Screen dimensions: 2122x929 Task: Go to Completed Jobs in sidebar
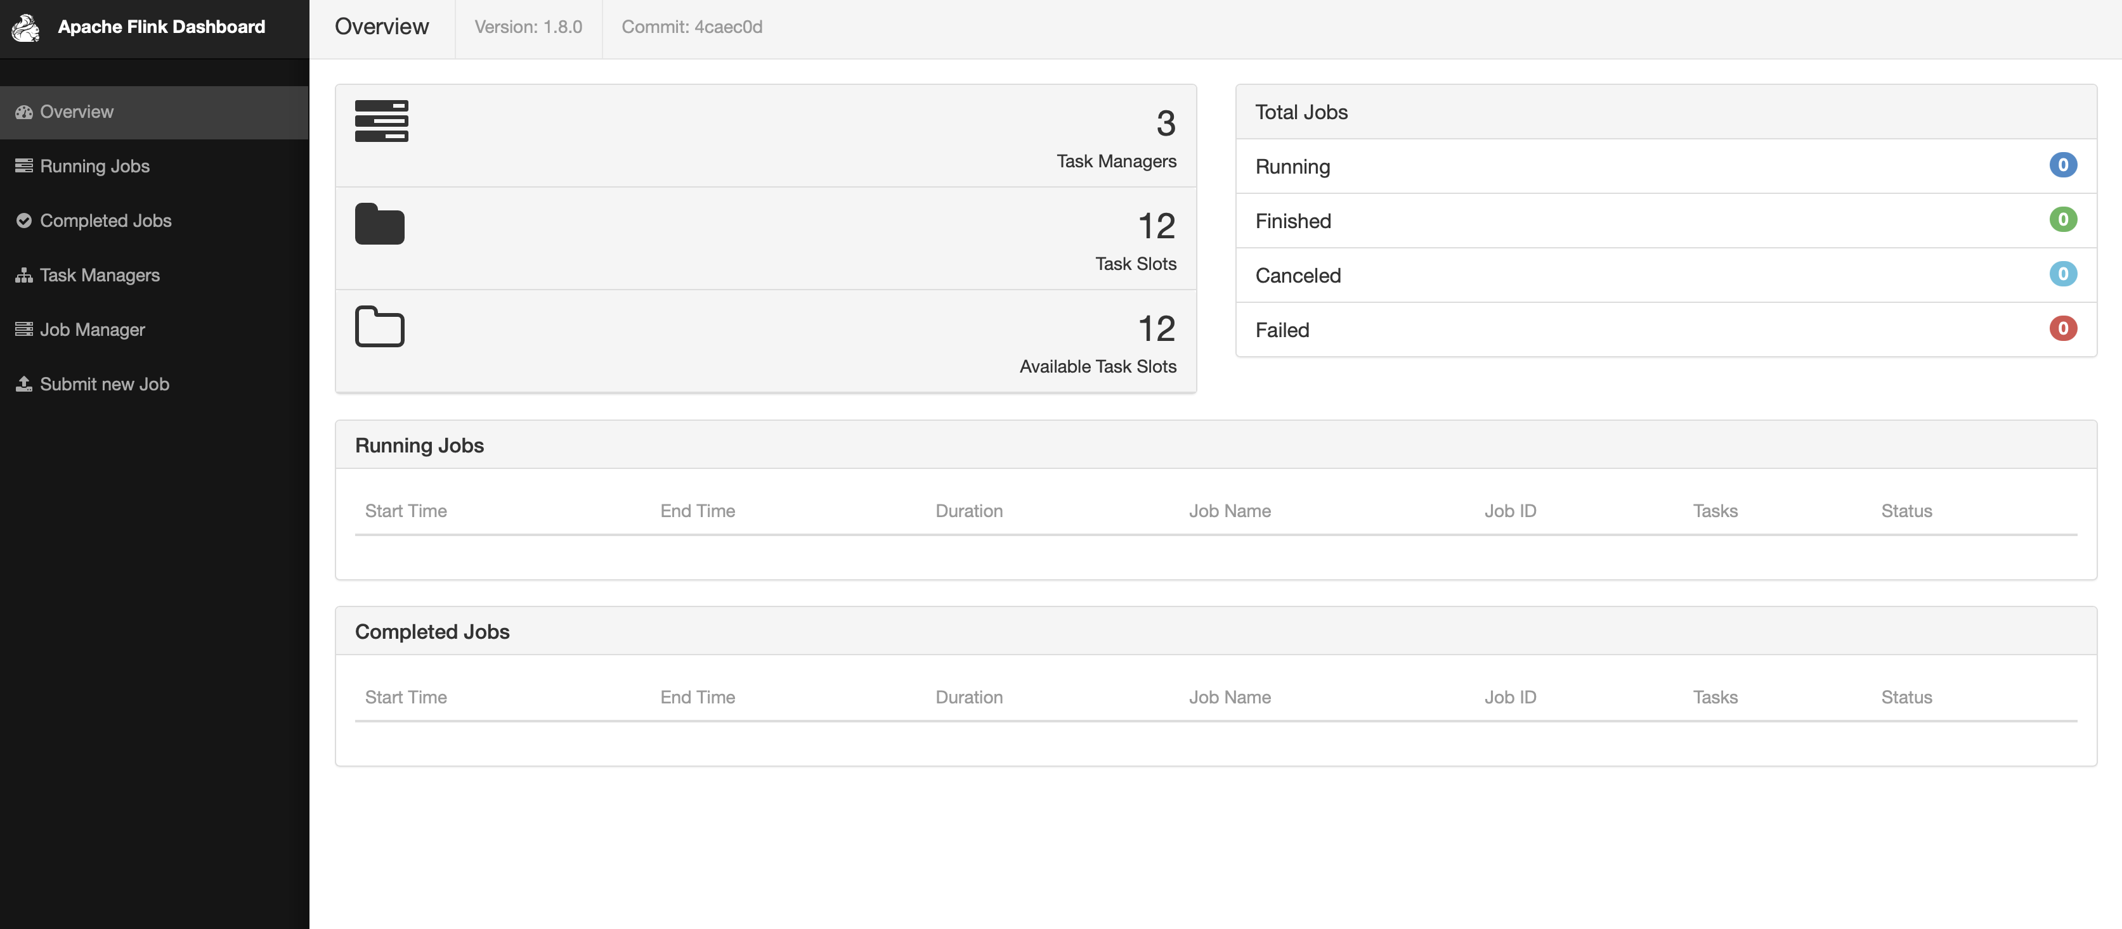point(105,221)
